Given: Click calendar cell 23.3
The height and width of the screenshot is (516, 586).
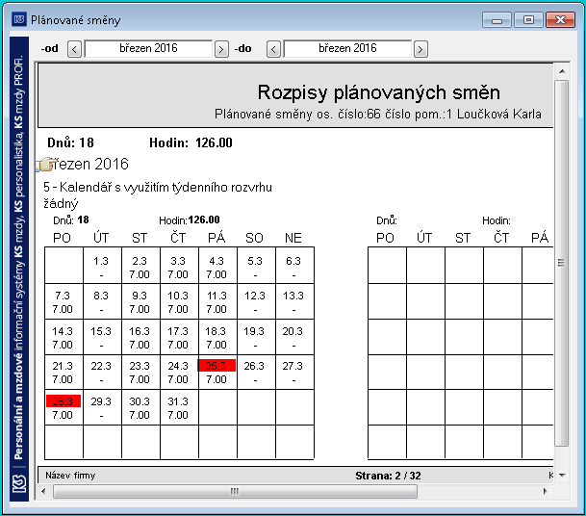Looking at the screenshot, I should [x=140, y=372].
